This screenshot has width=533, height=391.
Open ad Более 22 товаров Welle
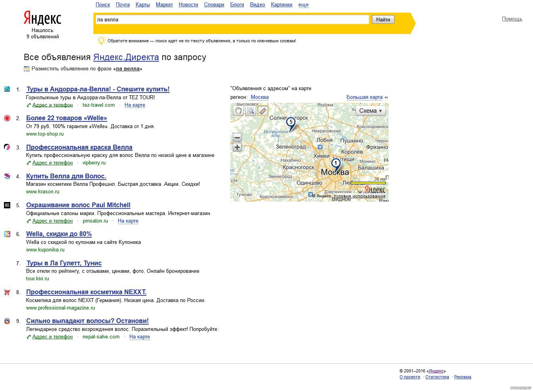pos(66,118)
